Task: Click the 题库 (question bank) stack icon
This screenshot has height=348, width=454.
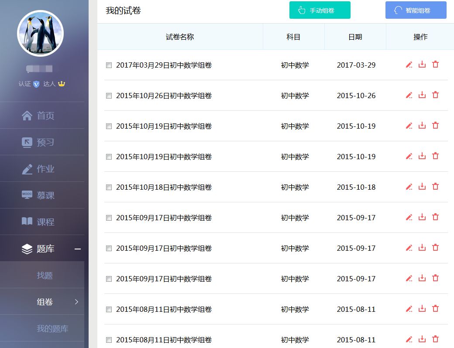Action: click(x=27, y=248)
